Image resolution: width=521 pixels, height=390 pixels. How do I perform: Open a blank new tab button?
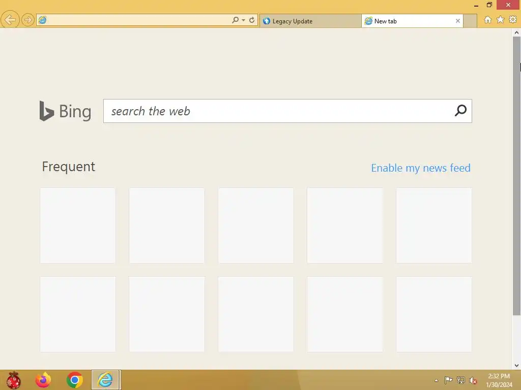click(470, 21)
